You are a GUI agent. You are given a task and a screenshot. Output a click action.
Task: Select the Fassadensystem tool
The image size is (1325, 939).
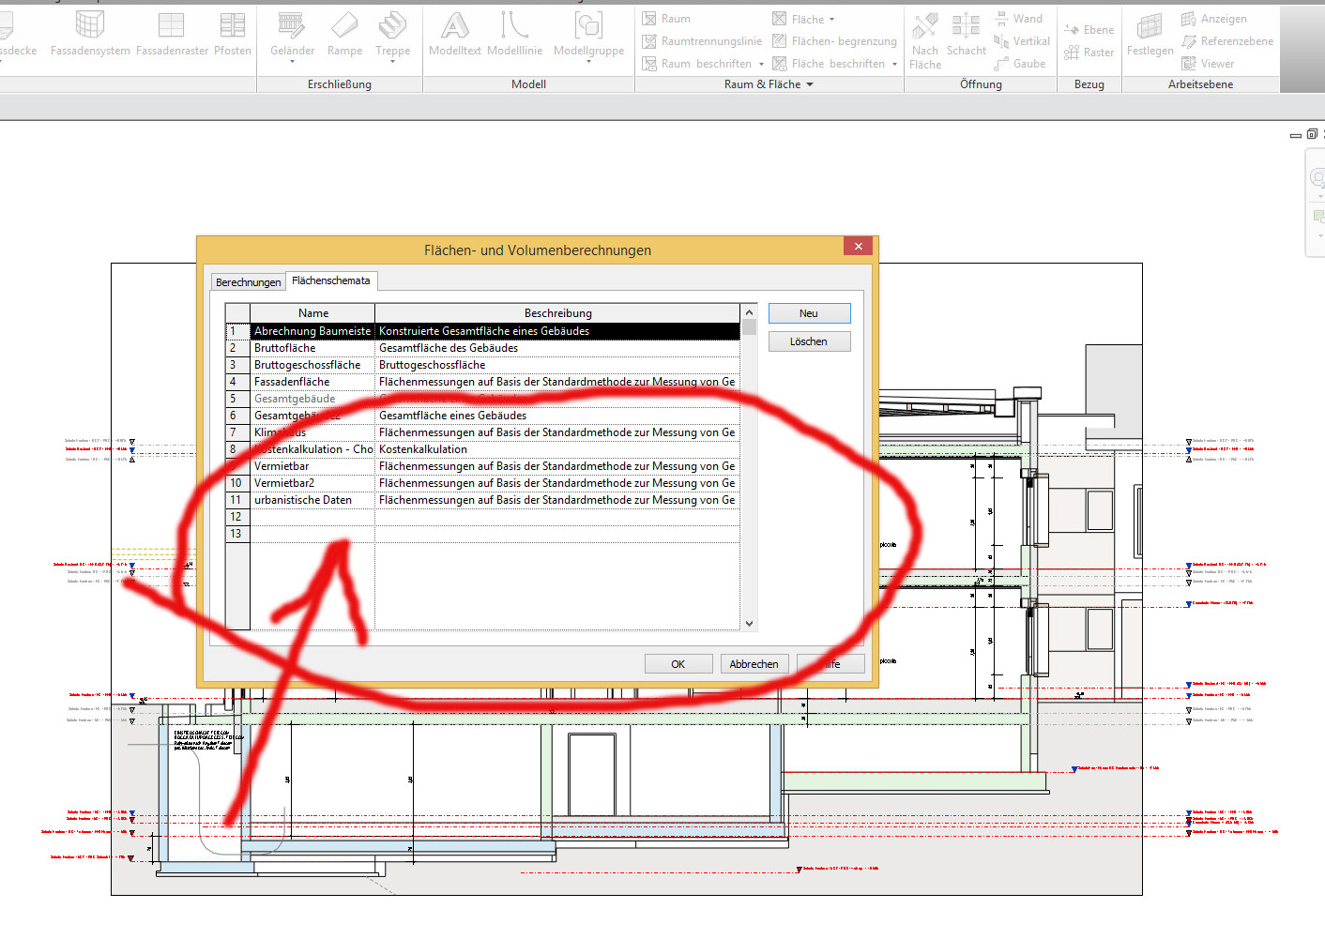click(90, 35)
